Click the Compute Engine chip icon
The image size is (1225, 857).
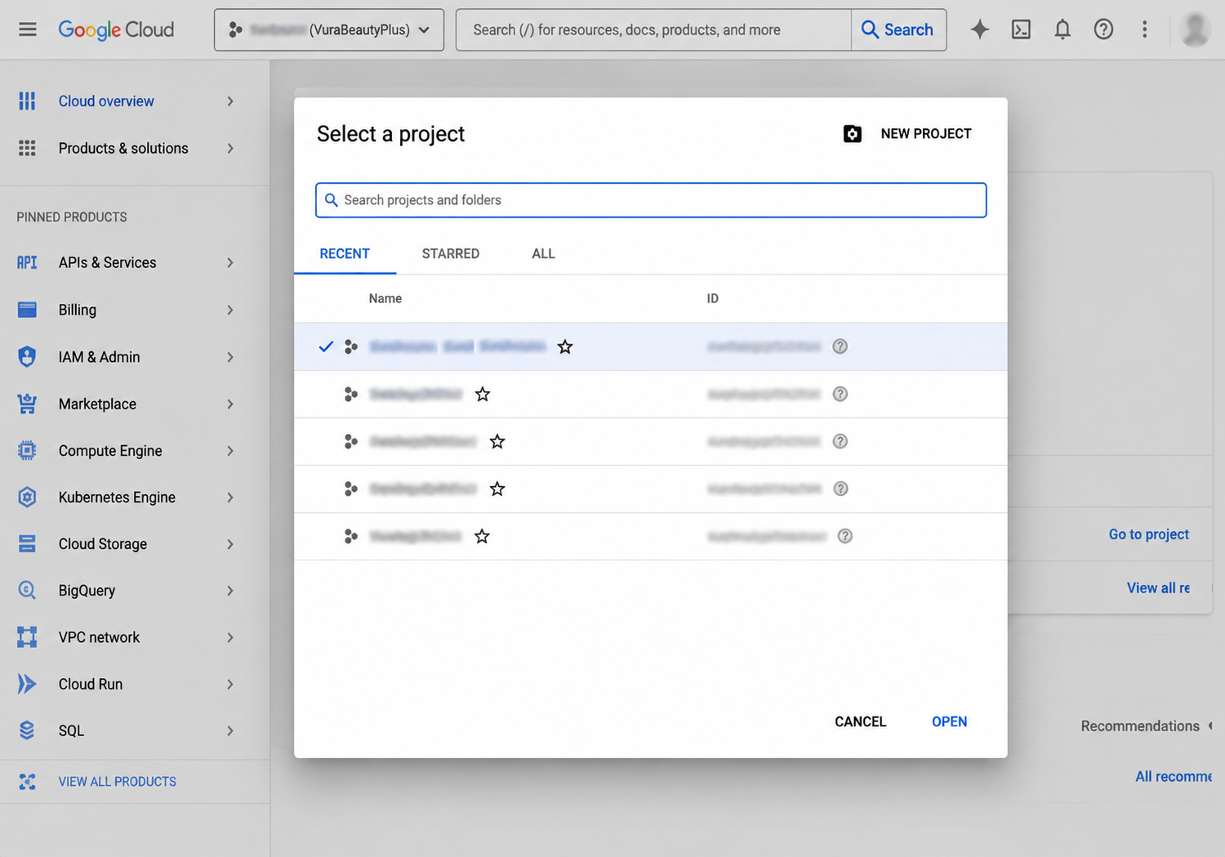click(x=27, y=450)
